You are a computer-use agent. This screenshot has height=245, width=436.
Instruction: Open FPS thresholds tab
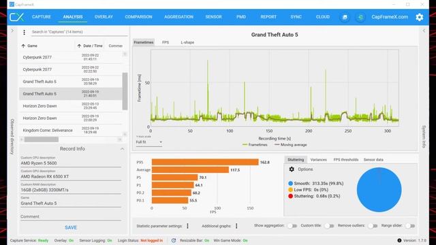[346, 160]
